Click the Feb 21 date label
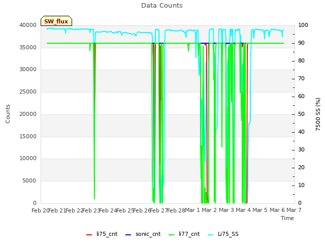 click(57, 210)
